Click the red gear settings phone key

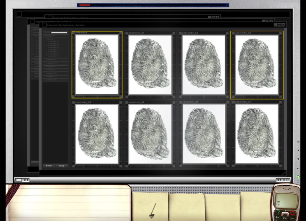(293, 213)
